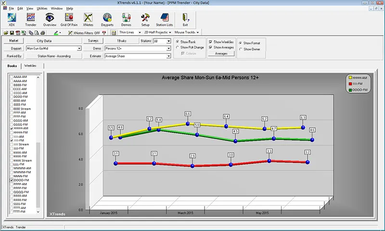The image size is (385, 231).
Task: Open the Thin Lines style dropdown
Action: coord(139,33)
